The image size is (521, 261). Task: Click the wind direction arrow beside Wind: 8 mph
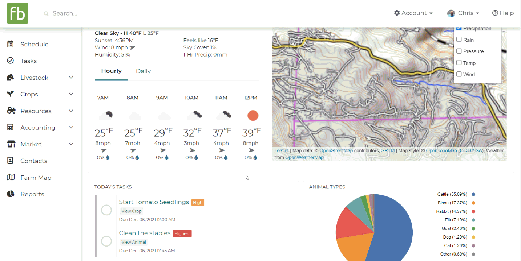pyautogui.click(x=132, y=47)
